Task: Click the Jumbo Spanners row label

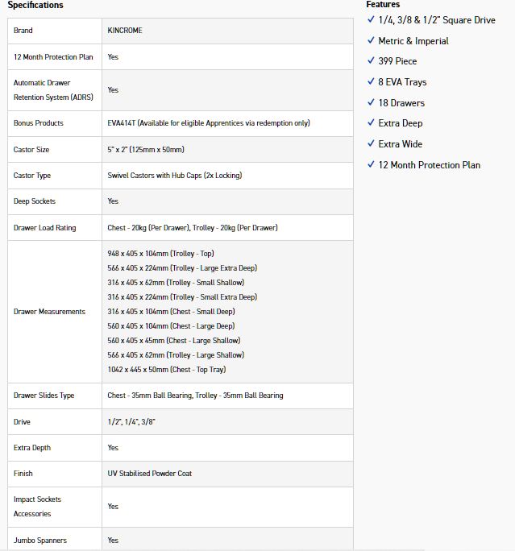Action: pos(40,541)
